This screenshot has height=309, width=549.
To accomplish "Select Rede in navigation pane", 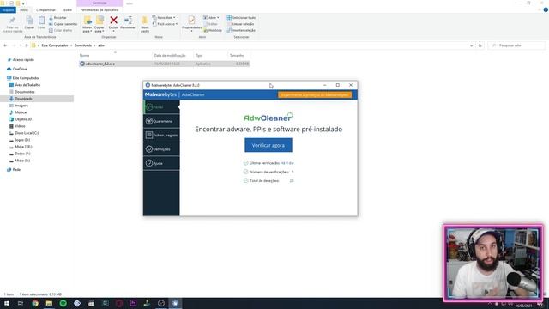I will tap(16, 170).
